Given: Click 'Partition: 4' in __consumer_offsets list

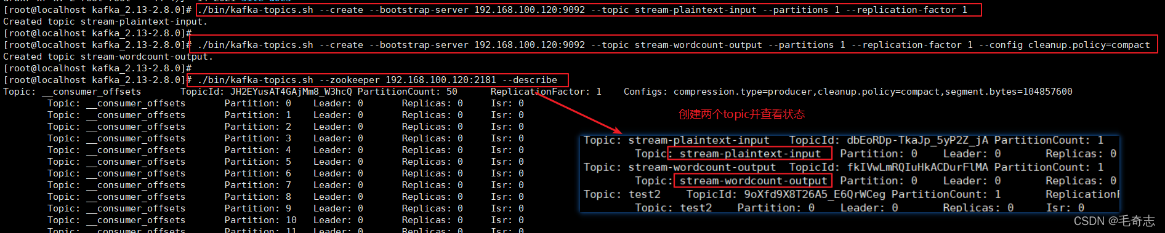Looking at the screenshot, I should point(257,150).
